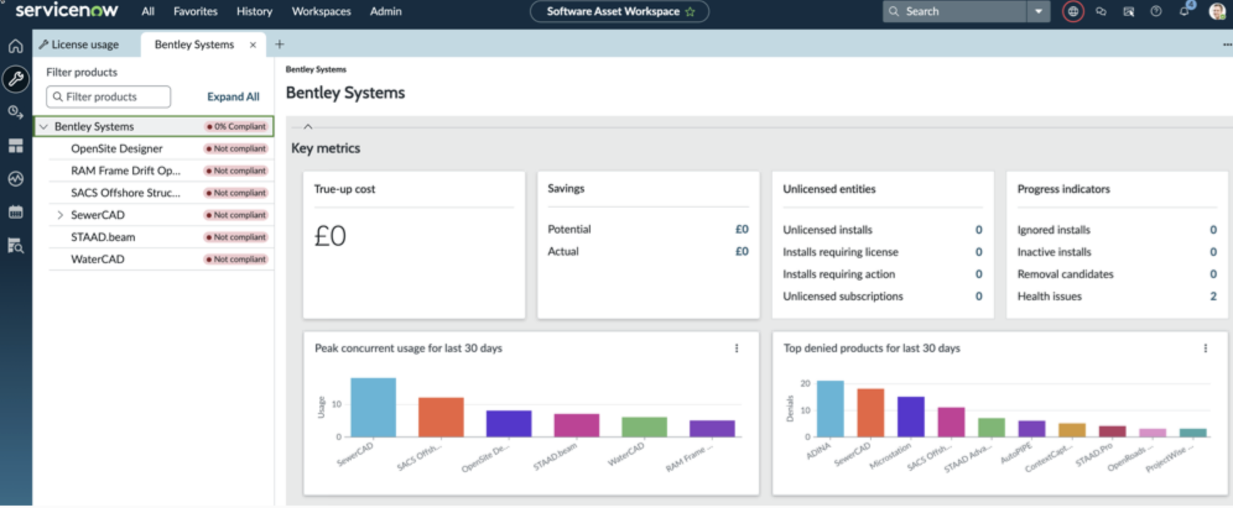The height and width of the screenshot is (508, 1233).
Task: Click the Ignored installs count 0
Action: (x=1213, y=230)
